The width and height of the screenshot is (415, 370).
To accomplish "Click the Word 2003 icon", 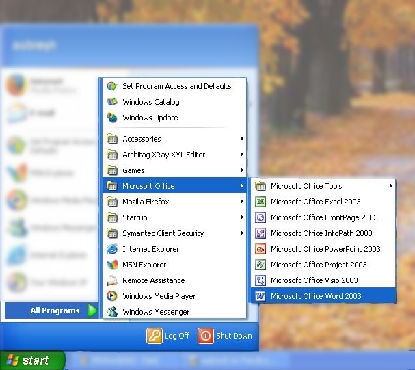I will tap(260, 296).
